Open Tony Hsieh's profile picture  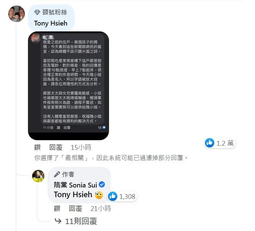click(x=17, y=14)
